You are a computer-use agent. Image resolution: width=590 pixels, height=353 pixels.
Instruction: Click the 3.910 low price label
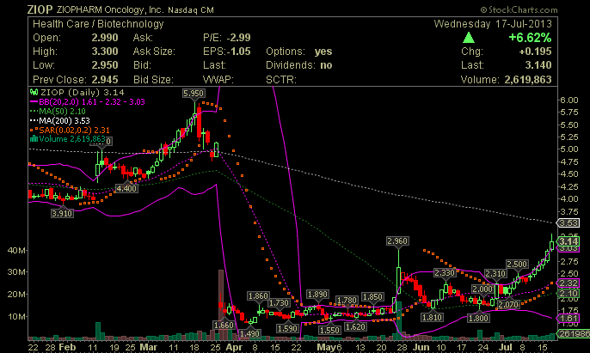pyautogui.click(x=62, y=214)
